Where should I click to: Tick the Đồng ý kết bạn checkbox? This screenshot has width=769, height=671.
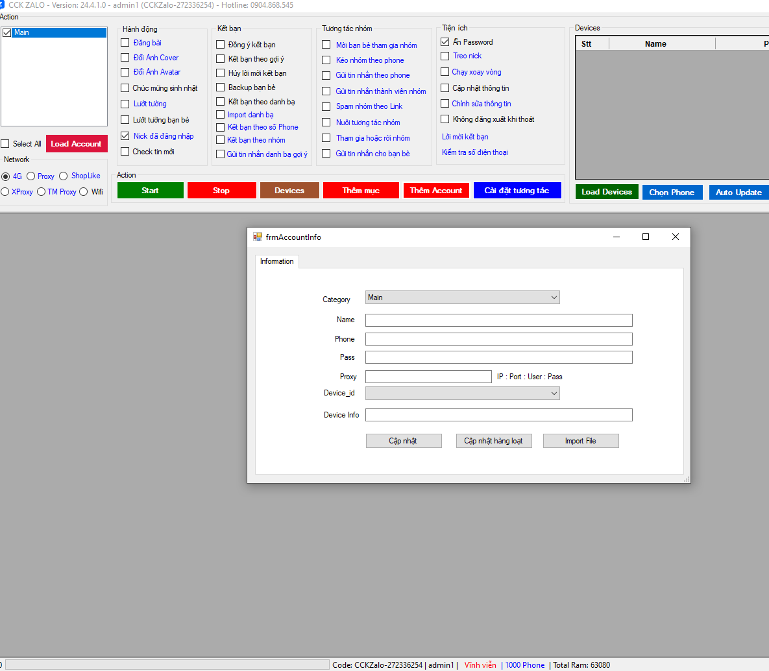[x=220, y=45]
